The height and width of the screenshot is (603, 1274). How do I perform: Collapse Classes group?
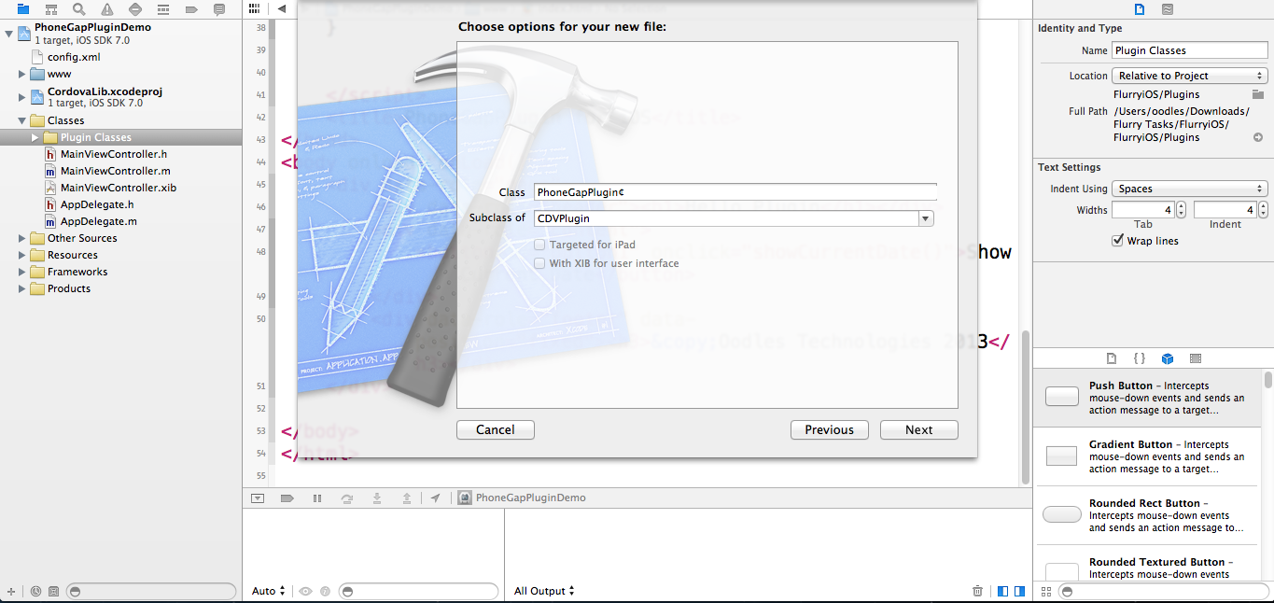pyautogui.click(x=22, y=120)
